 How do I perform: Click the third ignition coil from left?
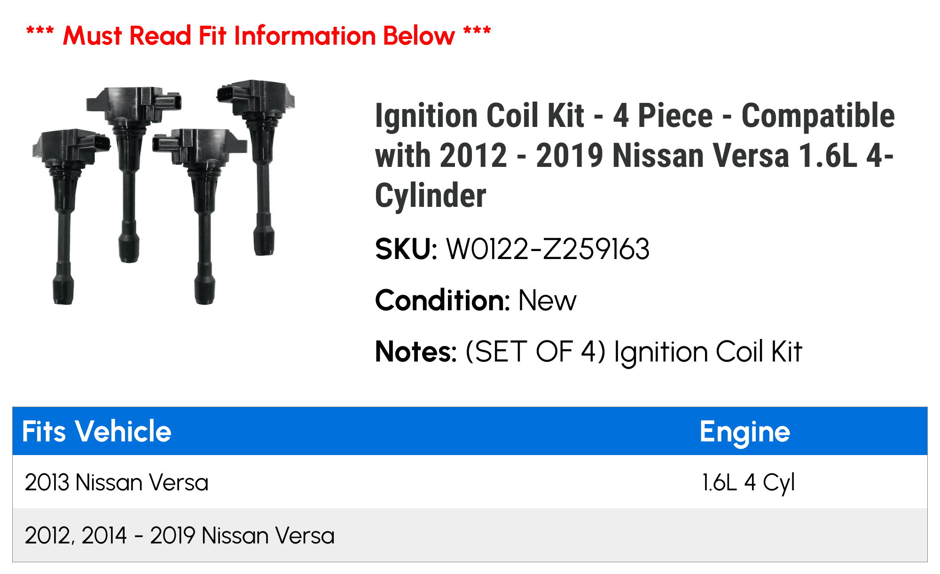click(201, 216)
